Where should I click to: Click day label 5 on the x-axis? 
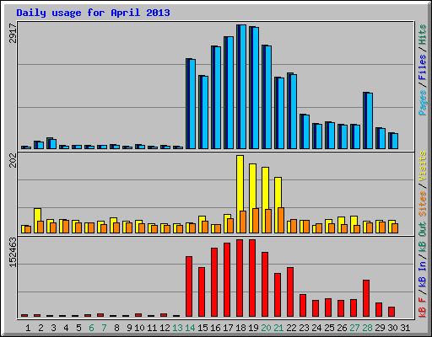pyautogui.click(x=78, y=328)
